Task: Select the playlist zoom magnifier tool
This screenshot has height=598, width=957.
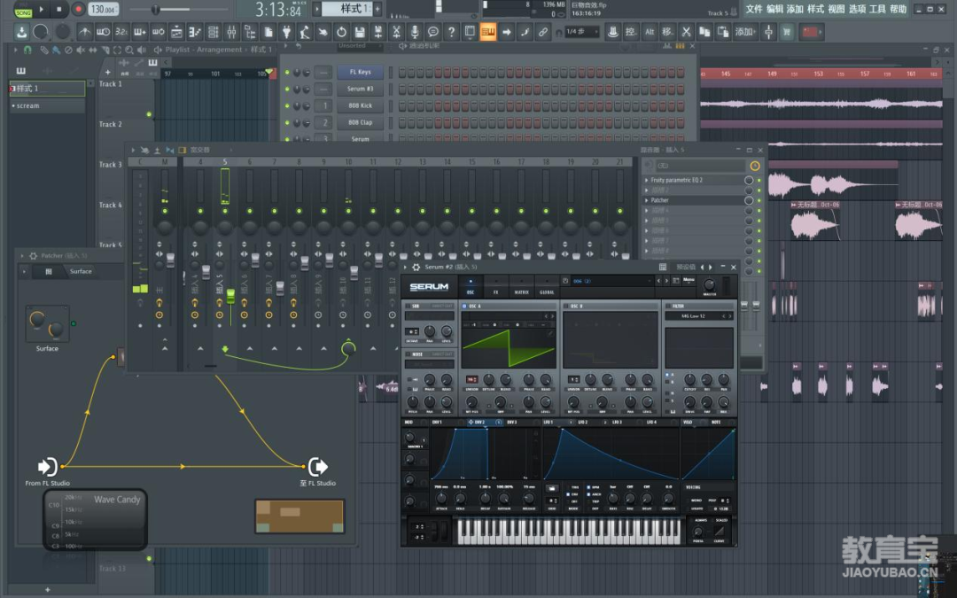Action: pos(128,50)
